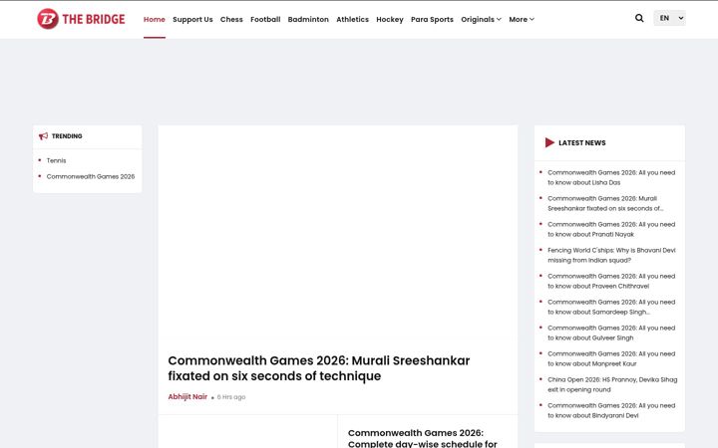The image size is (718, 448).
Task: Open the Hockey section
Action: [x=390, y=19]
